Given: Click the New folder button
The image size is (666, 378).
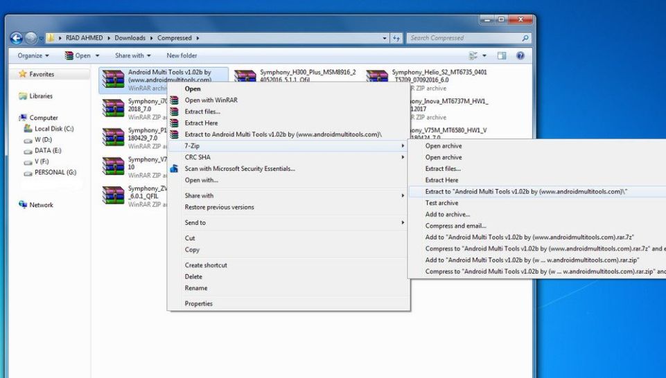Looking at the screenshot, I should coord(182,55).
